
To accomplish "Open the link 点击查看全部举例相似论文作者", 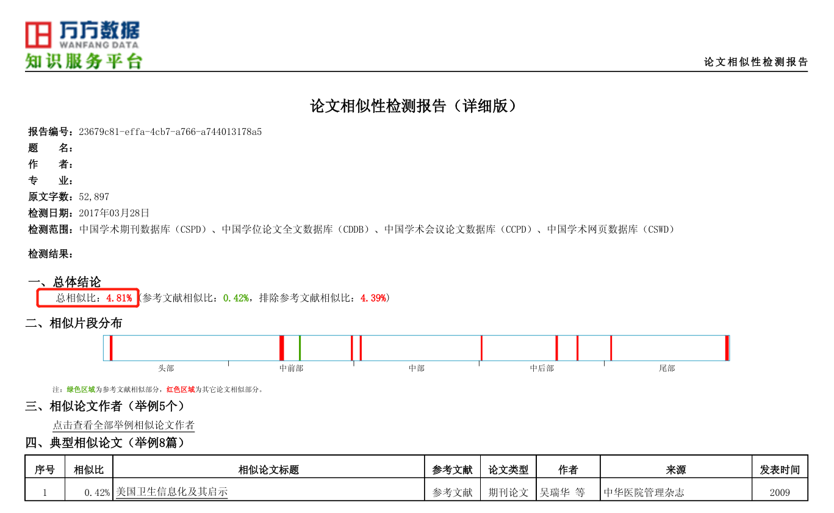I will pyautogui.click(x=123, y=425).
